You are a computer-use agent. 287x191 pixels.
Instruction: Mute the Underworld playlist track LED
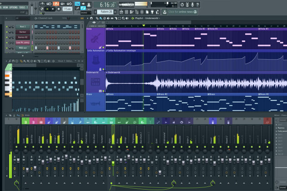click(103, 91)
